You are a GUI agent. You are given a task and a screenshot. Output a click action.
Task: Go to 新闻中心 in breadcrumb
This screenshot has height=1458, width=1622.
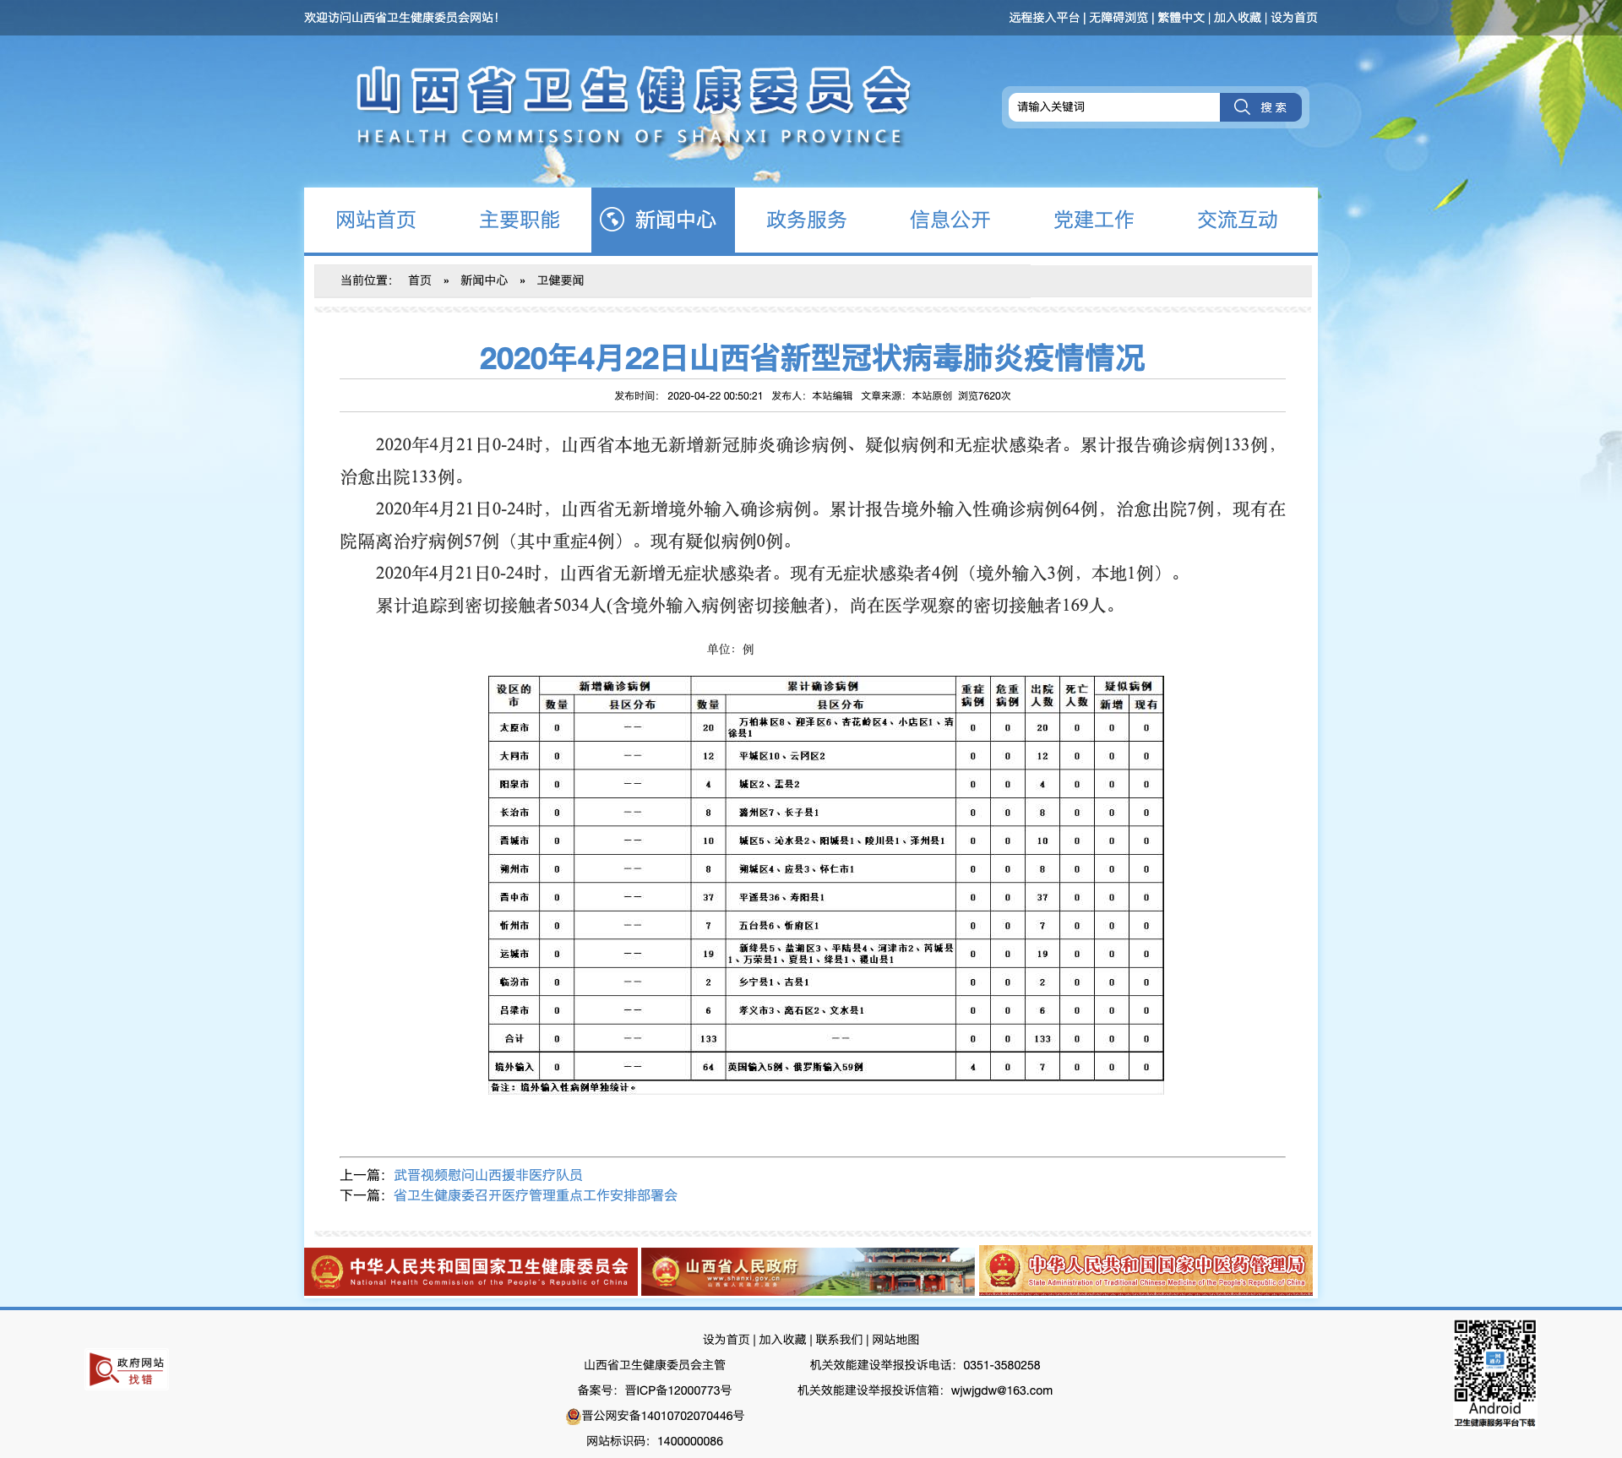point(484,280)
